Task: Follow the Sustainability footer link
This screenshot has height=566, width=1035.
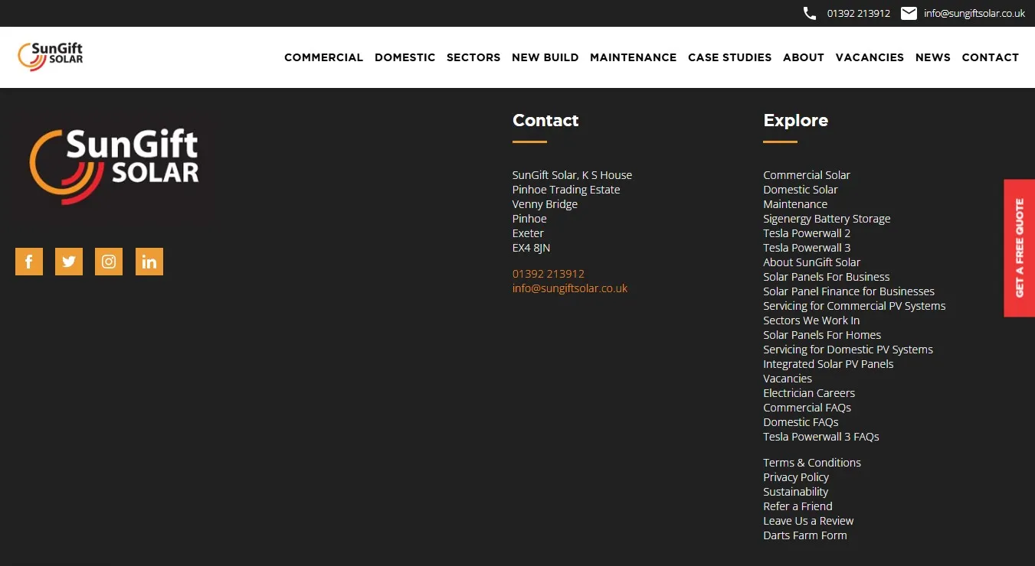Action: click(796, 492)
